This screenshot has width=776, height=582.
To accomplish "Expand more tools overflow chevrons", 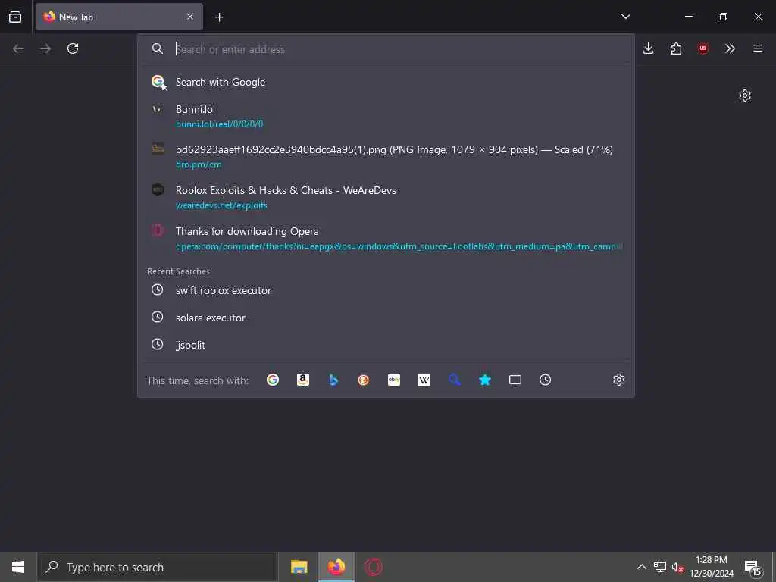I will pyautogui.click(x=730, y=48).
